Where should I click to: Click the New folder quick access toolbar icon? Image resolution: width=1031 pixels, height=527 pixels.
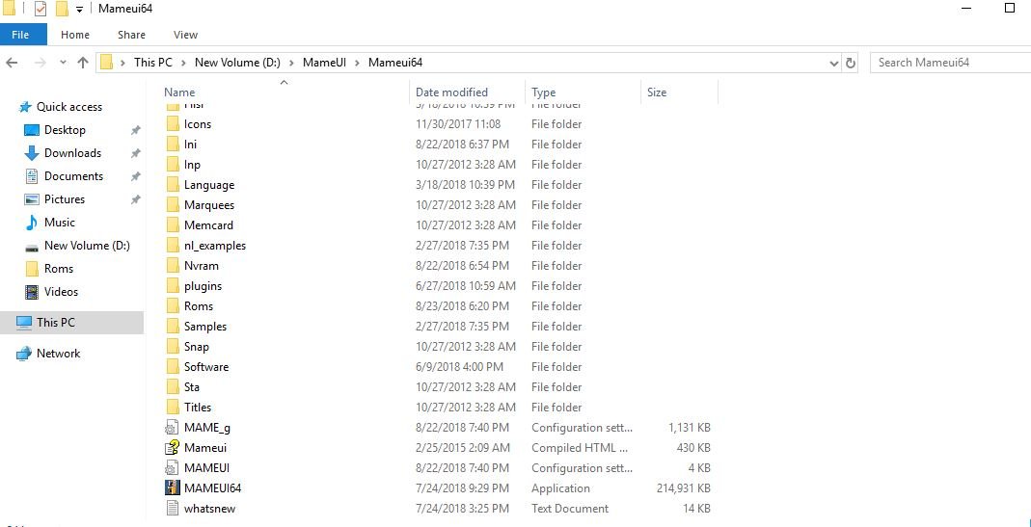(62, 10)
